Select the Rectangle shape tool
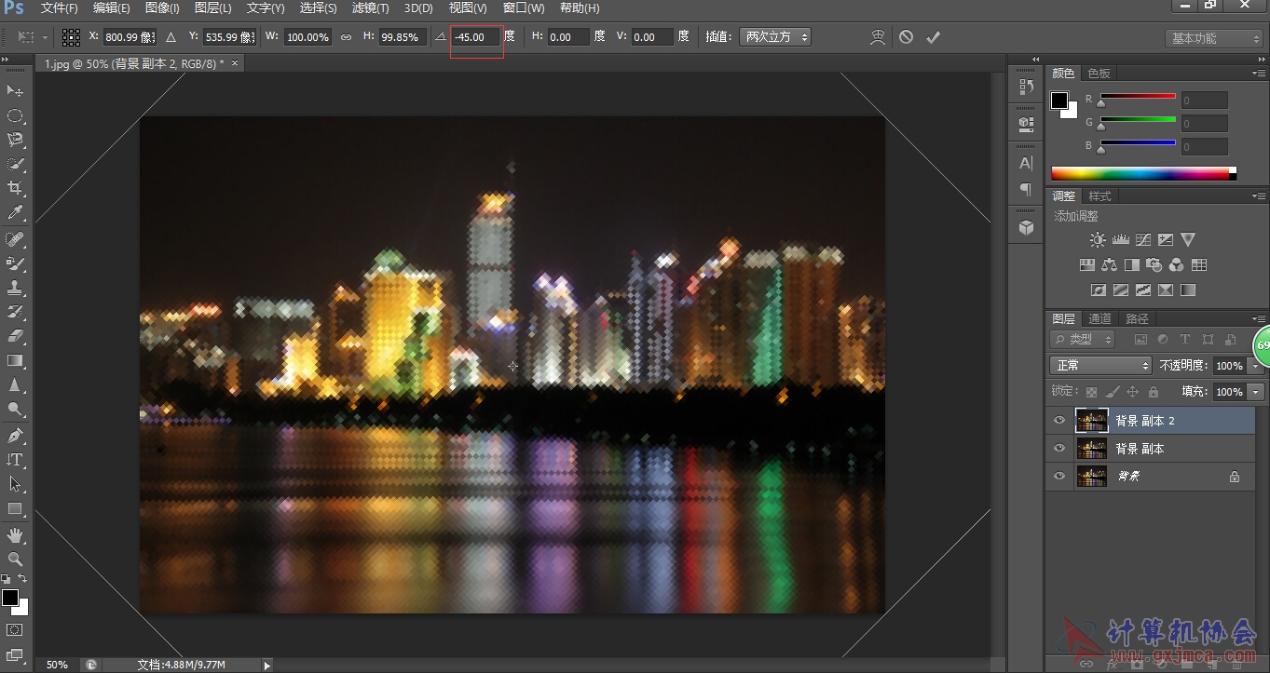Image resolution: width=1270 pixels, height=673 pixels. [15, 508]
